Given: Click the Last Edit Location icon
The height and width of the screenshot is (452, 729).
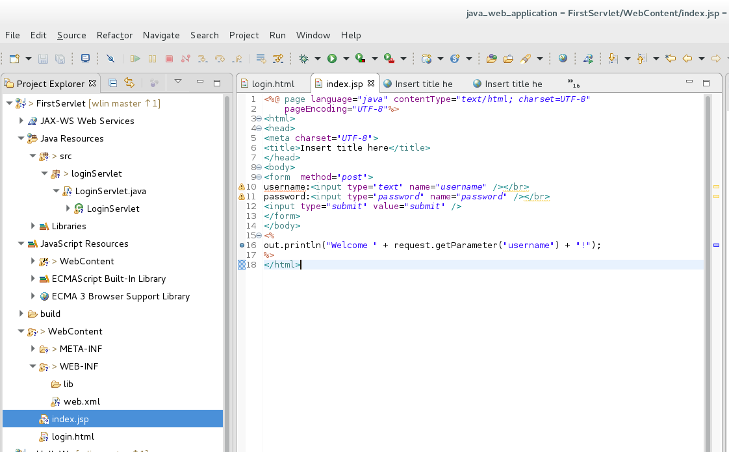Looking at the screenshot, I should tap(671, 58).
